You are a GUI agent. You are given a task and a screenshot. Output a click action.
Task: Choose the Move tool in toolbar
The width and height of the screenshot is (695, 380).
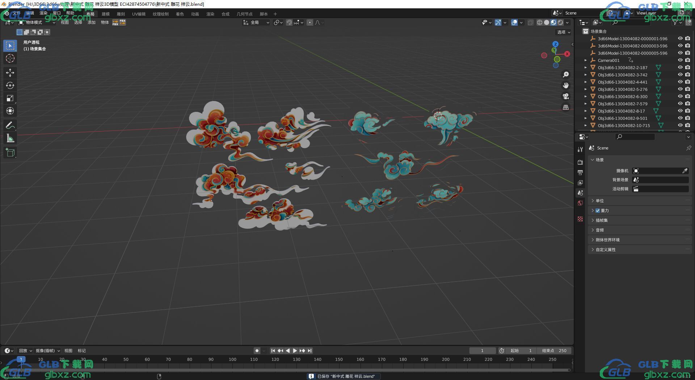point(10,73)
